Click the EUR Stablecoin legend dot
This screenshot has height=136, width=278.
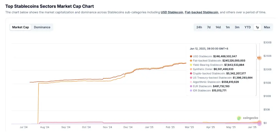(191, 86)
